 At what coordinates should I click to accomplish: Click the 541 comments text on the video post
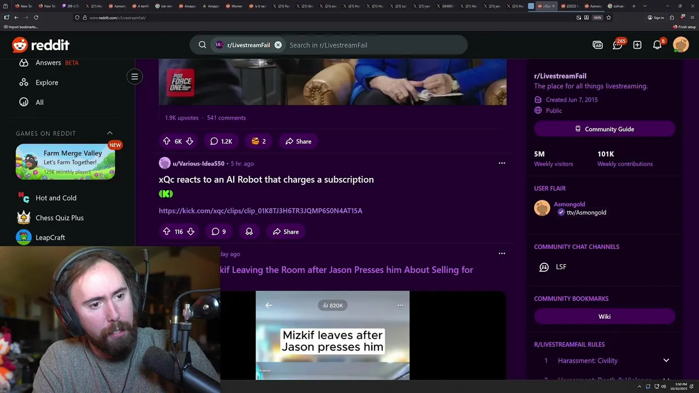[x=226, y=118]
